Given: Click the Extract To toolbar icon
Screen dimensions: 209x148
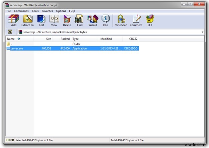Looking at the screenshot, I should click(27, 20).
